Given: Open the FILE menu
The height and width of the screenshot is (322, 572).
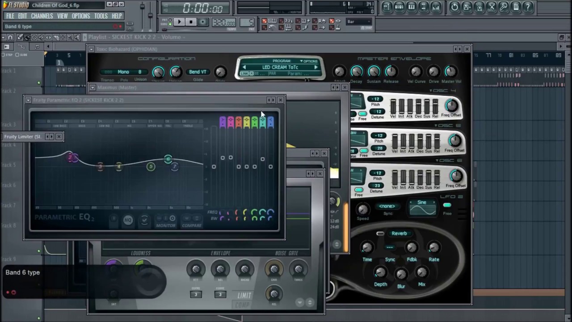Looking at the screenshot, I should 10,16.
